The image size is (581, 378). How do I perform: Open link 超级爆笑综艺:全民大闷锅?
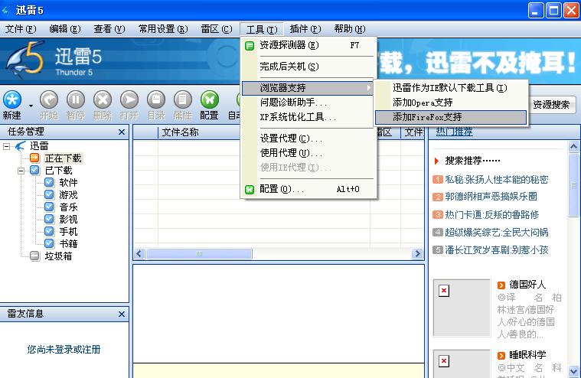click(497, 232)
